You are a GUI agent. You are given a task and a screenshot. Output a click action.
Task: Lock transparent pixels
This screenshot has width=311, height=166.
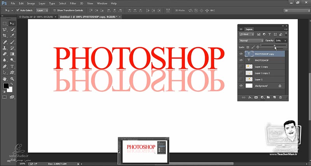248,47
